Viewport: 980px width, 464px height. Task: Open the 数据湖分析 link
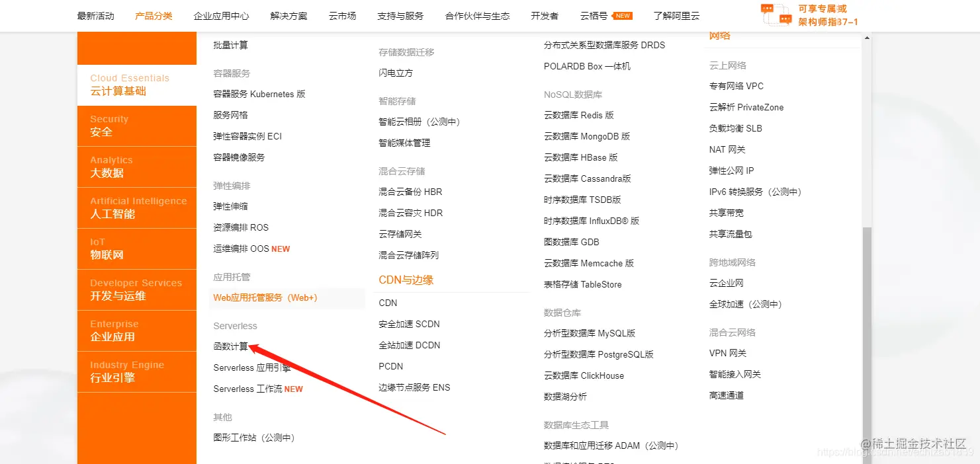[x=565, y=397]
